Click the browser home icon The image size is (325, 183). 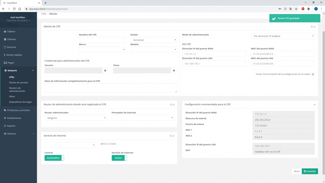(x=19, y=9)
